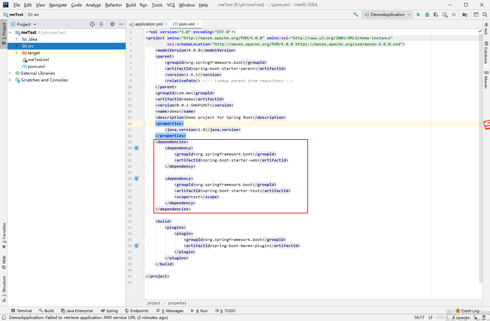Viewport: 490px width, 321px height.
Task: Open Run Anything icon in toolbar
Action: [476, 15]
